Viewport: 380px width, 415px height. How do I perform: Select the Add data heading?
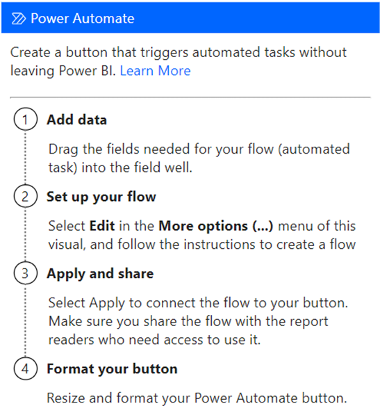76,120
